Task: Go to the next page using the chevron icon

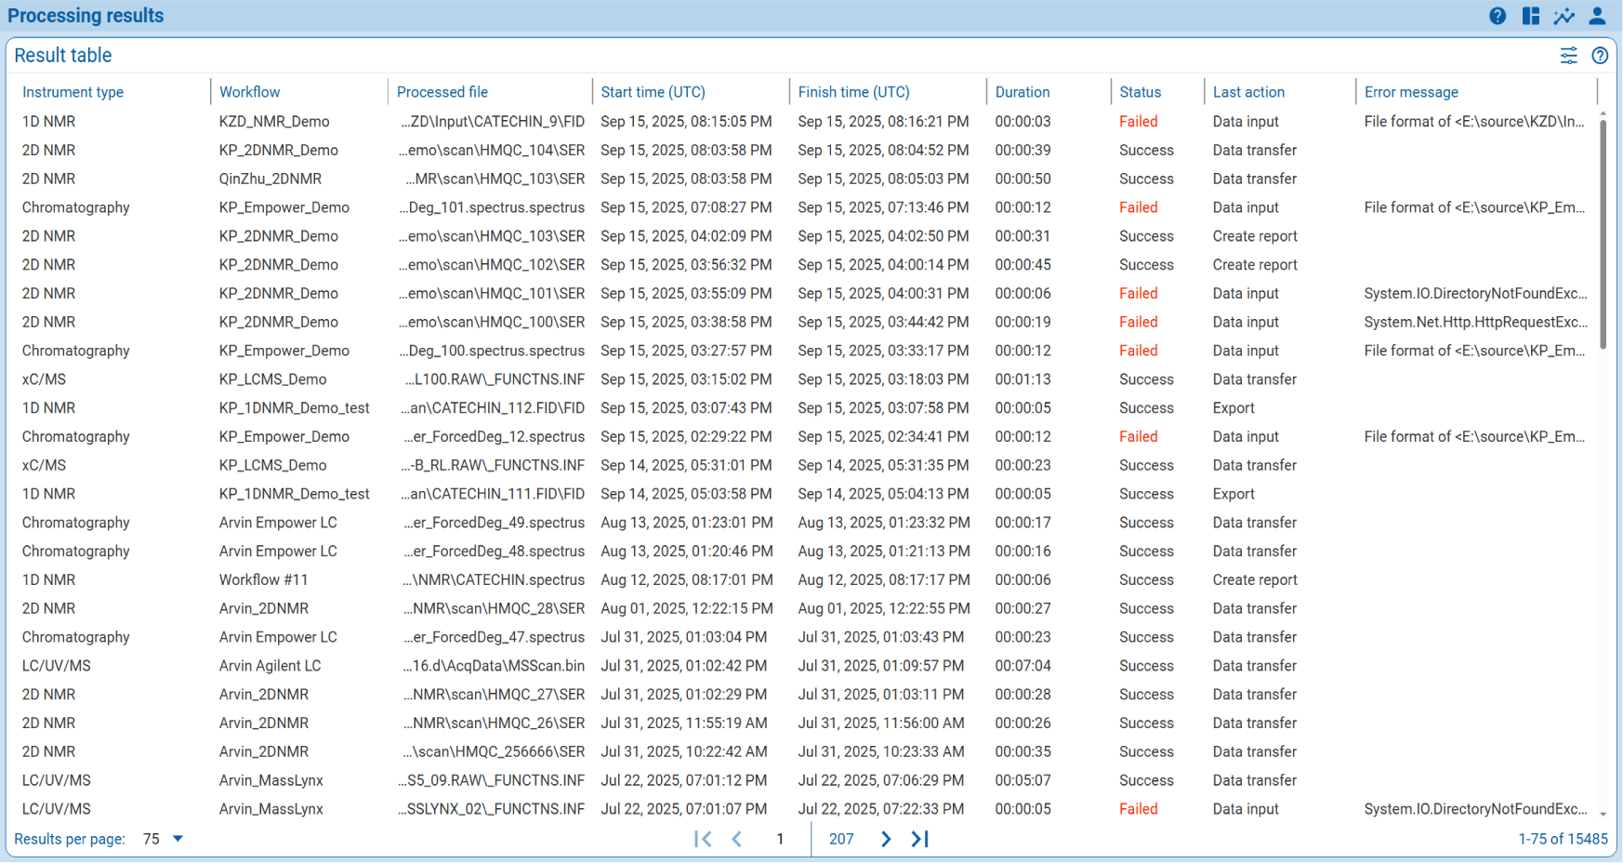Action: (x=886, y=839)
